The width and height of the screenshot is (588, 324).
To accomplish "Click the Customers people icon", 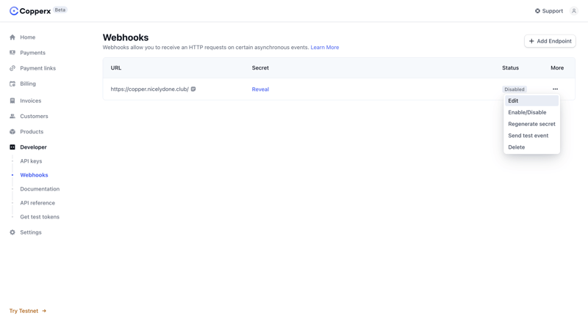I will (12, 116).
